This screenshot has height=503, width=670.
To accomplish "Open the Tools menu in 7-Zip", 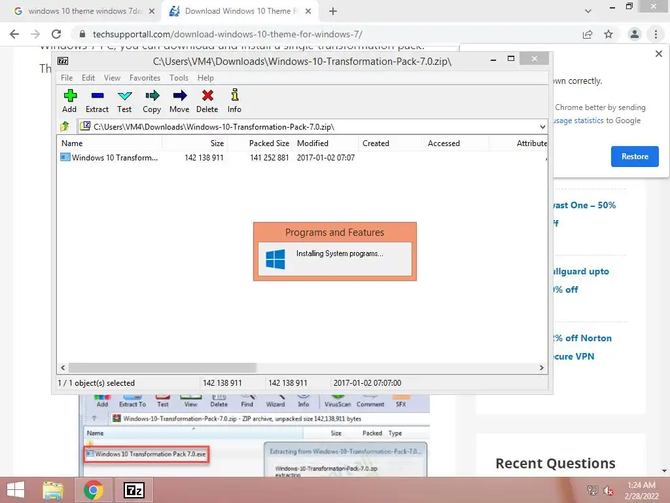I will pos(179,78).
